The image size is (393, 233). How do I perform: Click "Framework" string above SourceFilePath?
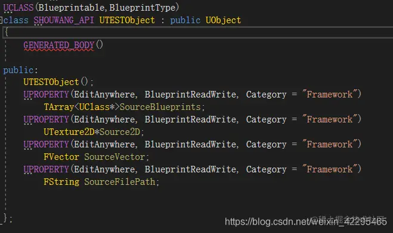coord(329,169)
